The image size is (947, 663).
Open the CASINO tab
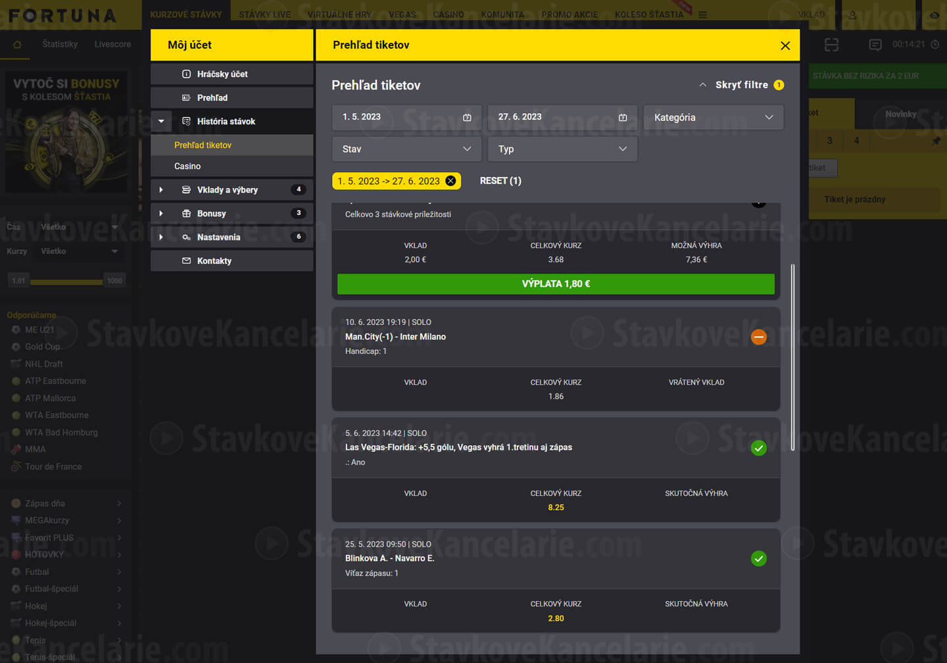pos(449,14)
